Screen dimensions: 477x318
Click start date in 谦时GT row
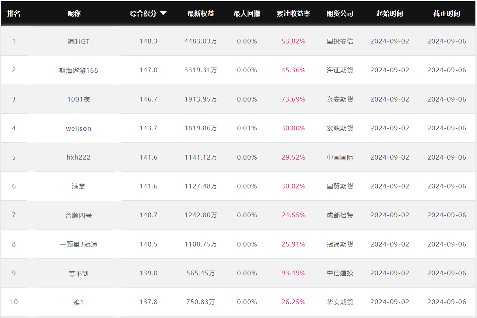click(x=390, y=41)
